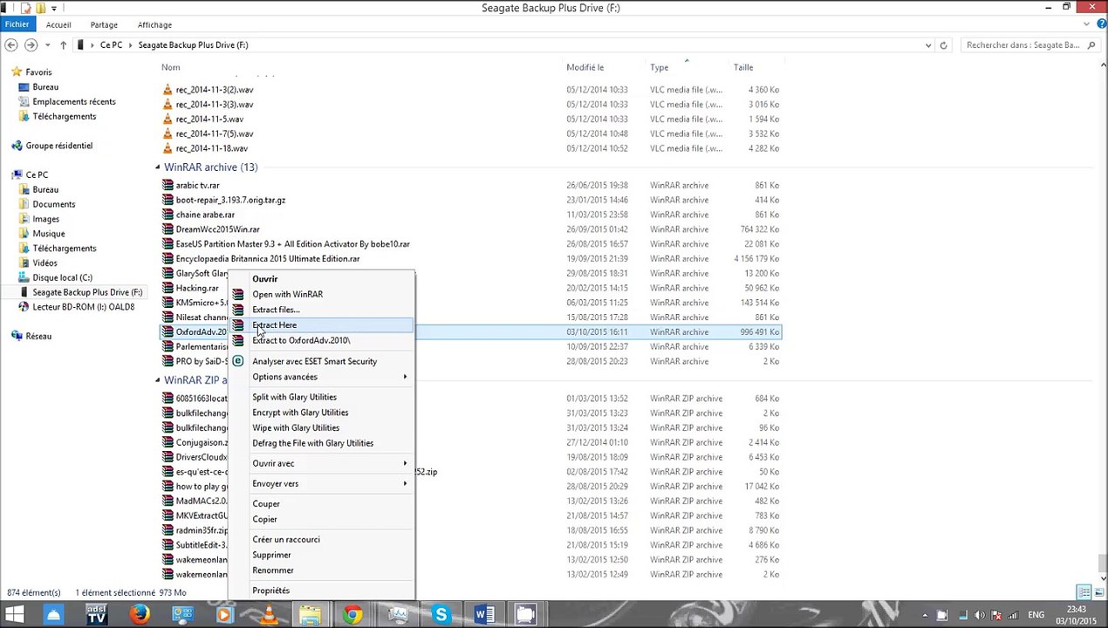Click the Seagate drive icon in sidebar
Viewport: 1108px width, 628px height.
(x=24, y=292)
